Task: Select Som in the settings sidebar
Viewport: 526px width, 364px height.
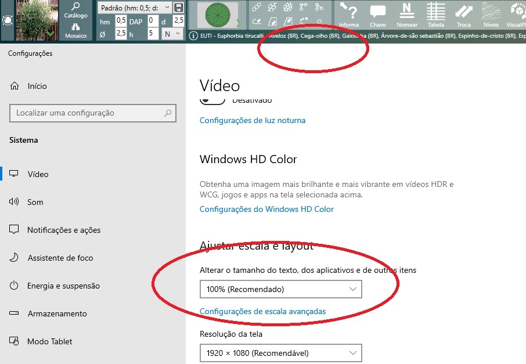Action: click(x=35, y=202)
